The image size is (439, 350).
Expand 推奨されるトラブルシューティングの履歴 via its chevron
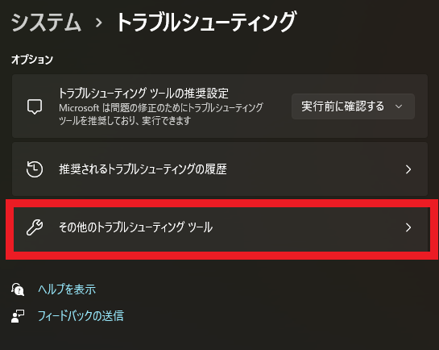point(408,169)
